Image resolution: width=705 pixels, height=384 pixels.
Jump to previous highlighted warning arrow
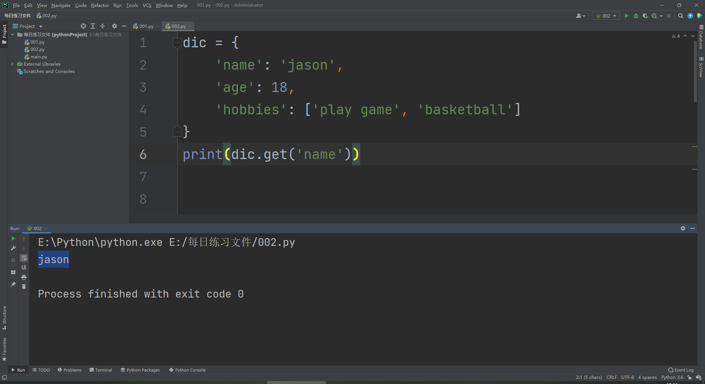685,36
